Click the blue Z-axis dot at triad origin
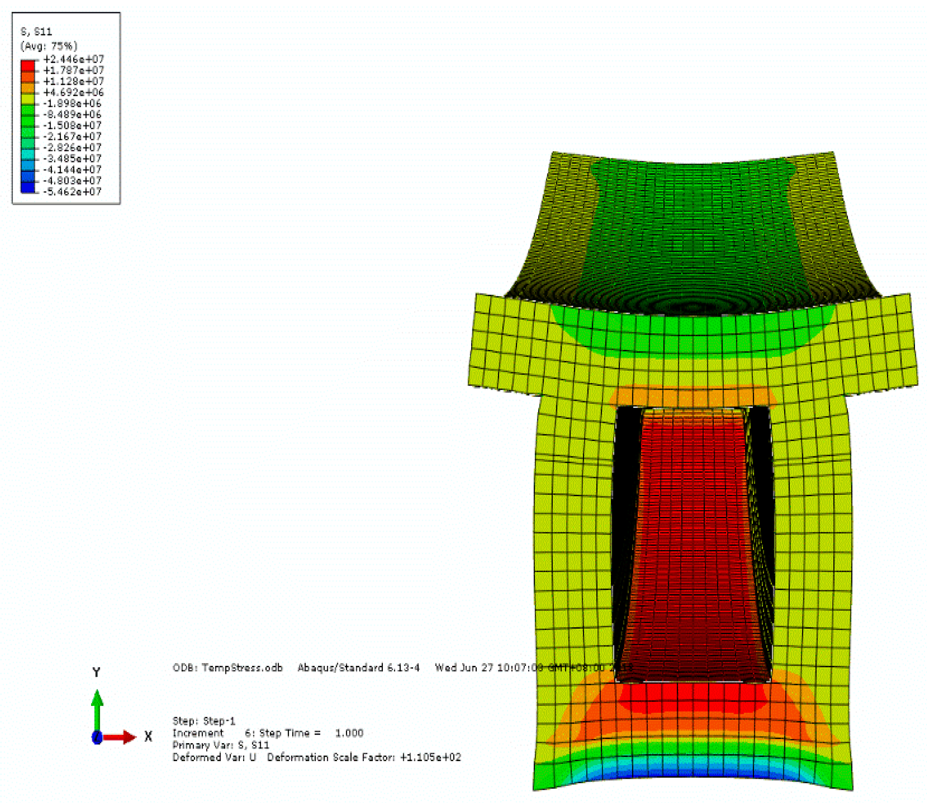Viewport: 927px width, 803px height. [97, 737]
